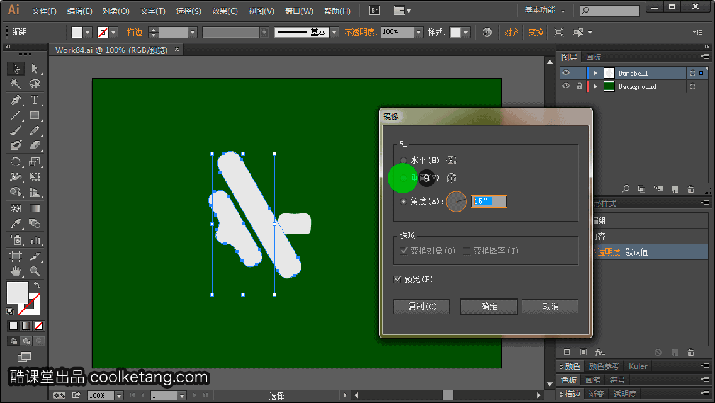
Task: Select the Gradient tool
Action: 35,208
